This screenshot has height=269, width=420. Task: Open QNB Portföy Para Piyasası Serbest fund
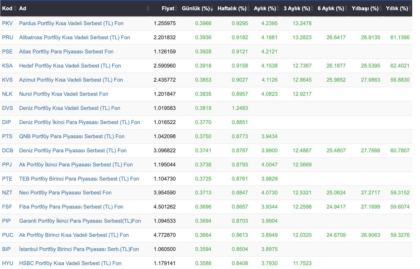[x=72, y=136]
